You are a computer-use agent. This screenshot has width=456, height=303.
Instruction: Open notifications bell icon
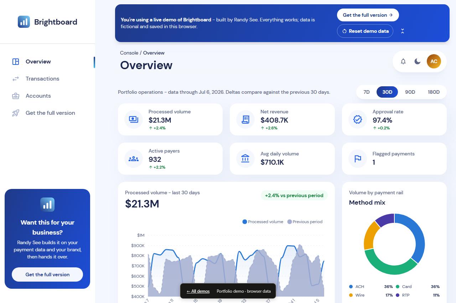pyautogui.click(x=403, y=61)
